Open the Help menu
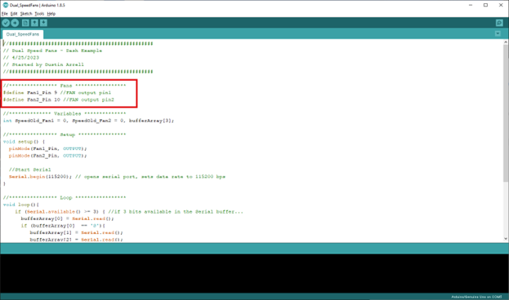509x300 pixels. (x=51, y=14)
